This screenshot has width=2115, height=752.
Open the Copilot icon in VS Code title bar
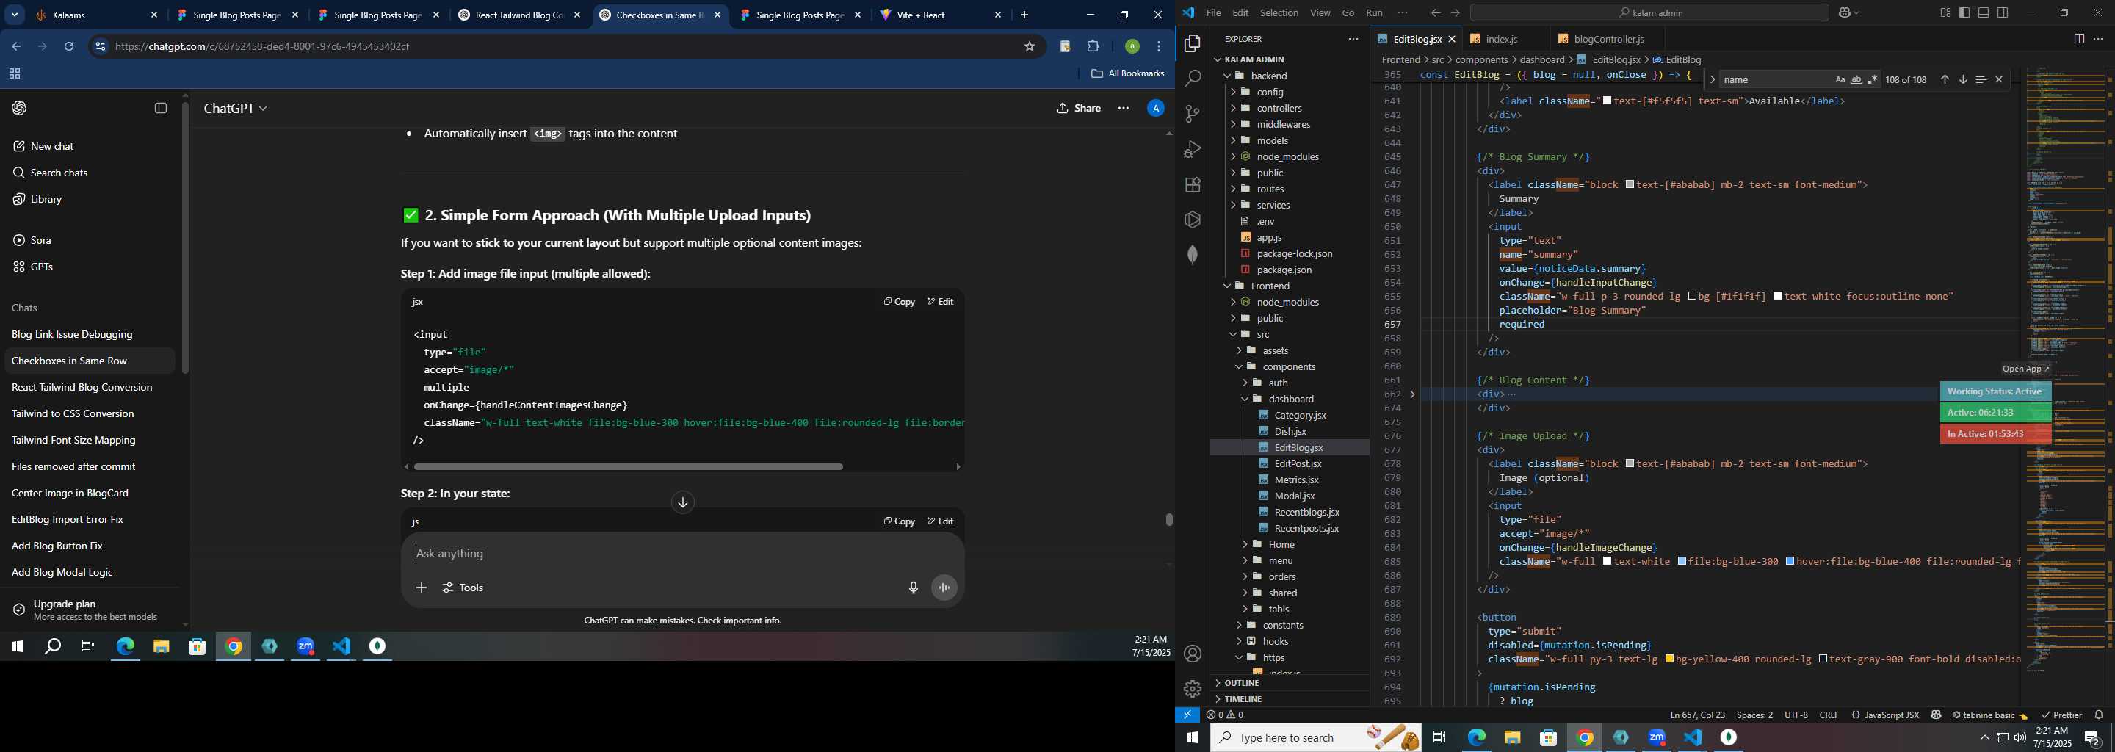(x=1844, y=12)
